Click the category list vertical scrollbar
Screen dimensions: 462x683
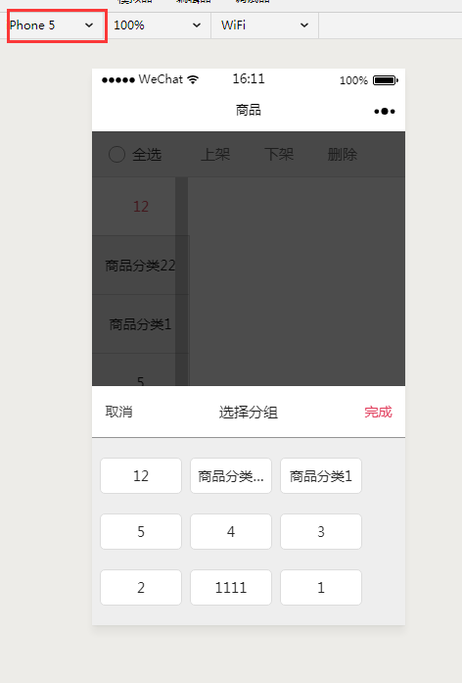[181, 281]
